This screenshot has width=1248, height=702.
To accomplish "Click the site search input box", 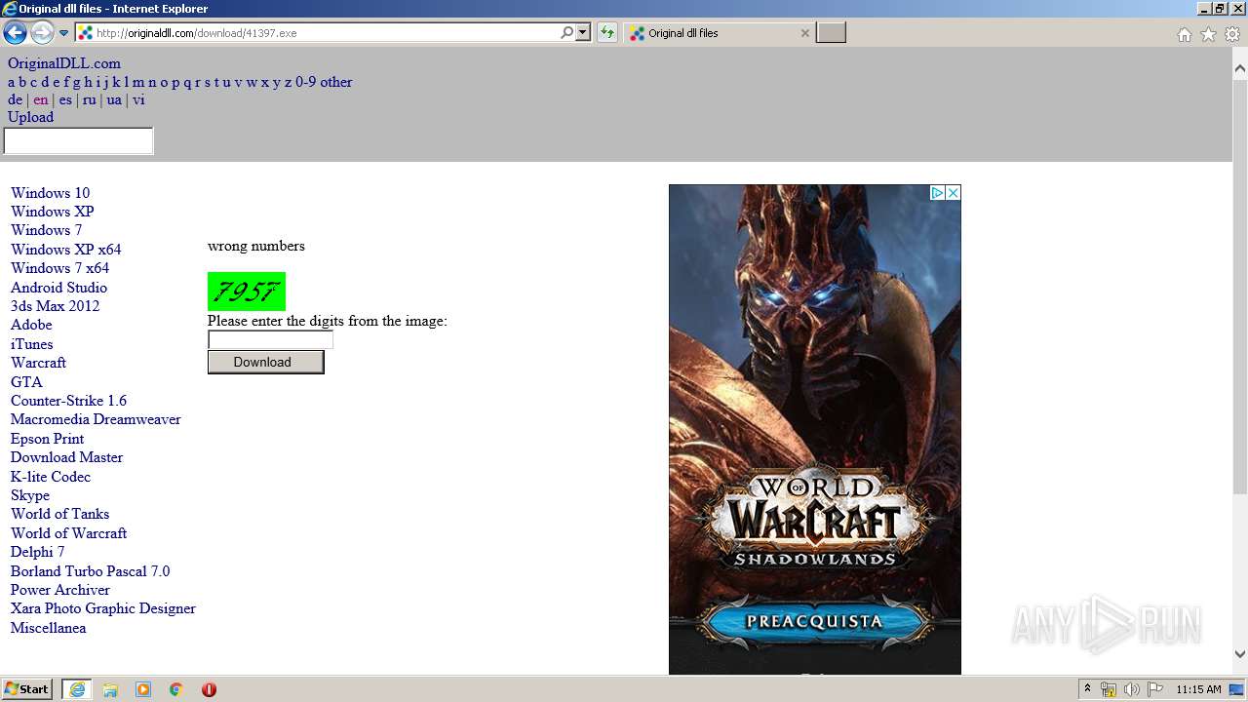I will click(79, 141).
